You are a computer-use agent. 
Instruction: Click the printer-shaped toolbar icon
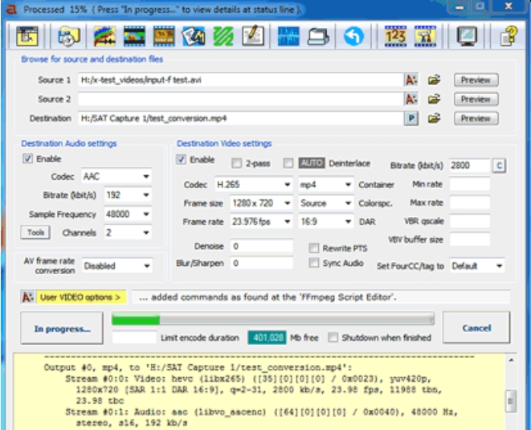click(x=318, y=37)
